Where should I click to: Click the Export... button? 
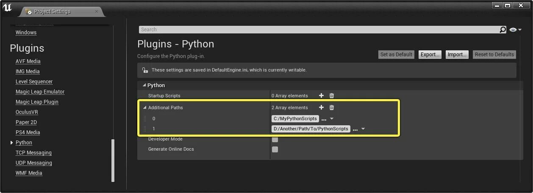pyautogui.click(x=430, y=55)
